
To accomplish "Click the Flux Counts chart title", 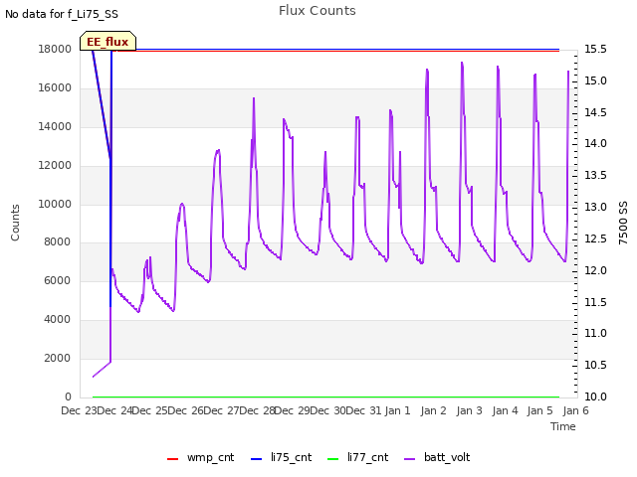I will click(x=318, y=11).
